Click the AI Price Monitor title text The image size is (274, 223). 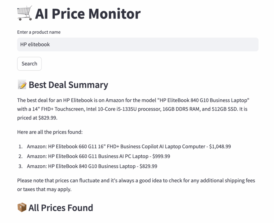pos(88,14)
